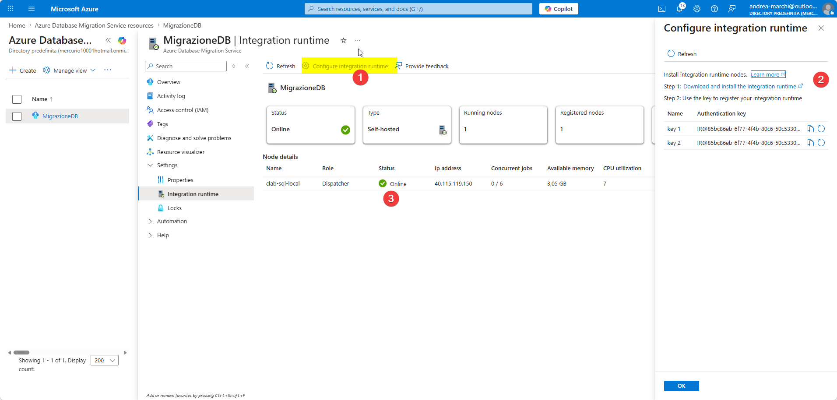
Task: Open the notifications bell
Action: [679, 9]
